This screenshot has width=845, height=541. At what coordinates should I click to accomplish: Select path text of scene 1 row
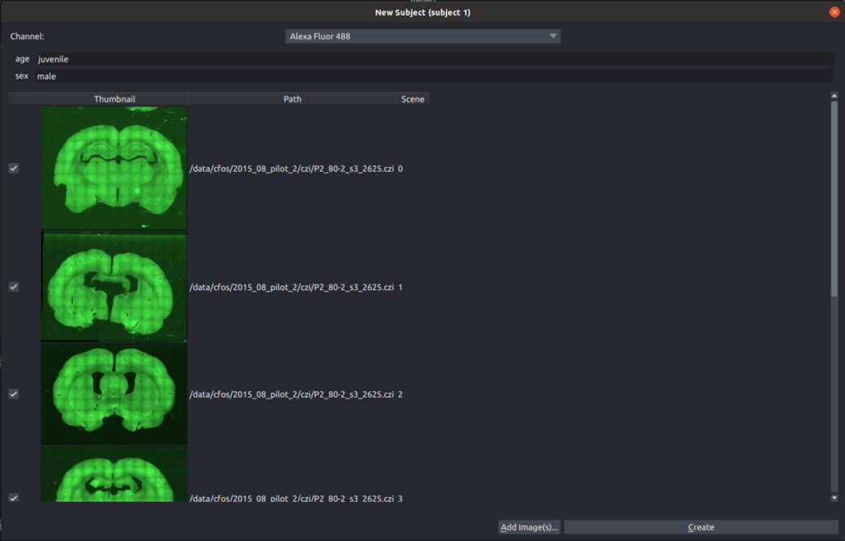(x=291, y=287)
